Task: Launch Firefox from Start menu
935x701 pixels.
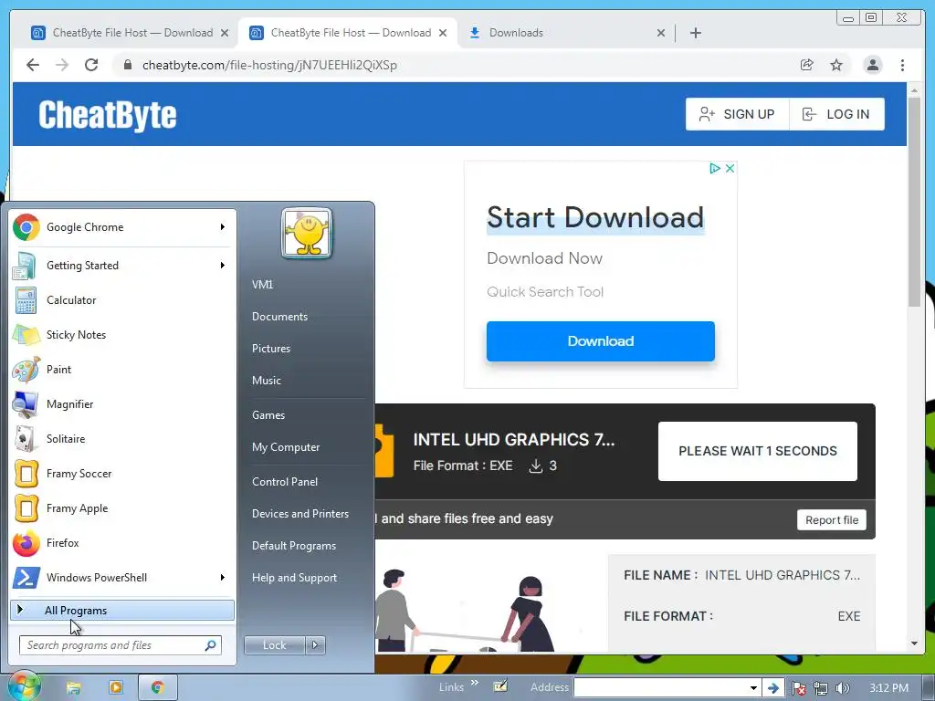Action: pos(122,543)
